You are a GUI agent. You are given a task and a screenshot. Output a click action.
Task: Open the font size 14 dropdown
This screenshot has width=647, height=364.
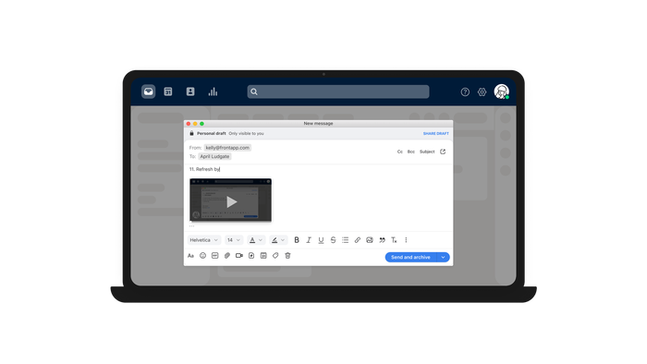click(x=234, y=240)
